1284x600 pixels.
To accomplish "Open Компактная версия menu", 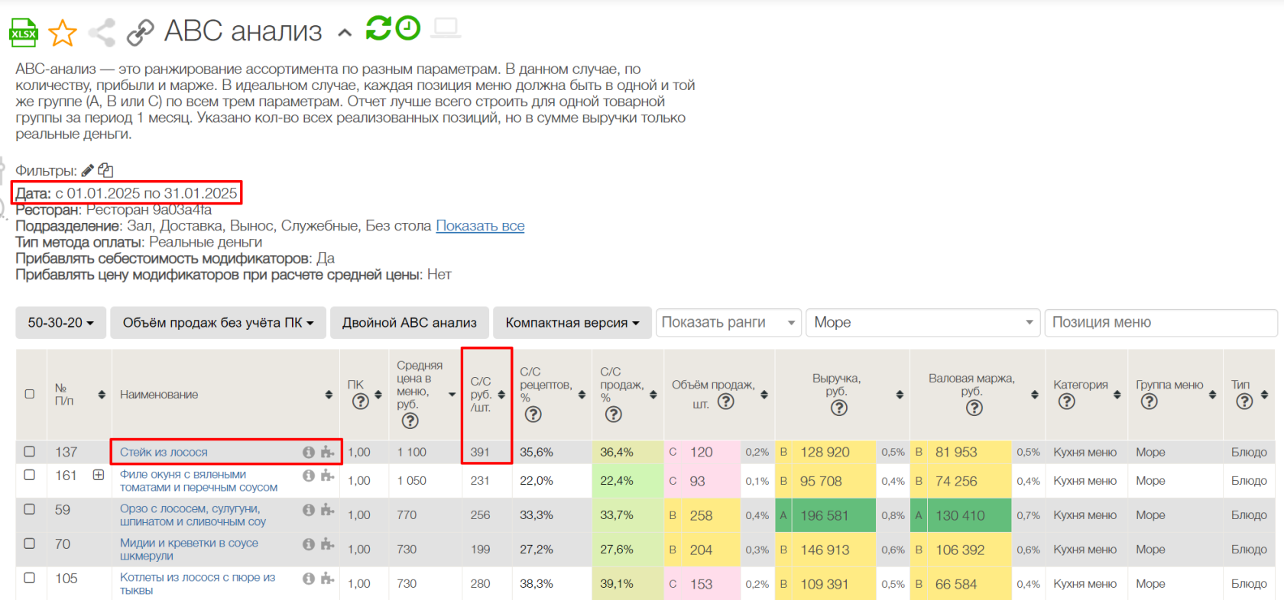I will [x=572, y=323].
